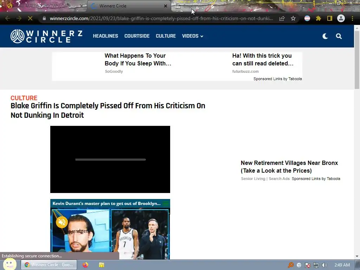Close the Malware Download tab
This screenshot has height=270, width=360.
pos(81,6)
